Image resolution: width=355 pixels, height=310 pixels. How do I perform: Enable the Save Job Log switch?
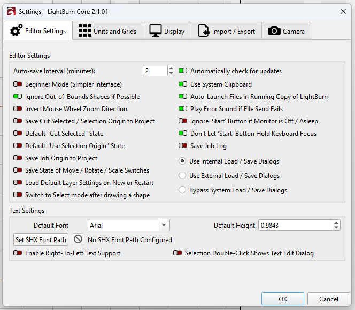tap(183, 145)
